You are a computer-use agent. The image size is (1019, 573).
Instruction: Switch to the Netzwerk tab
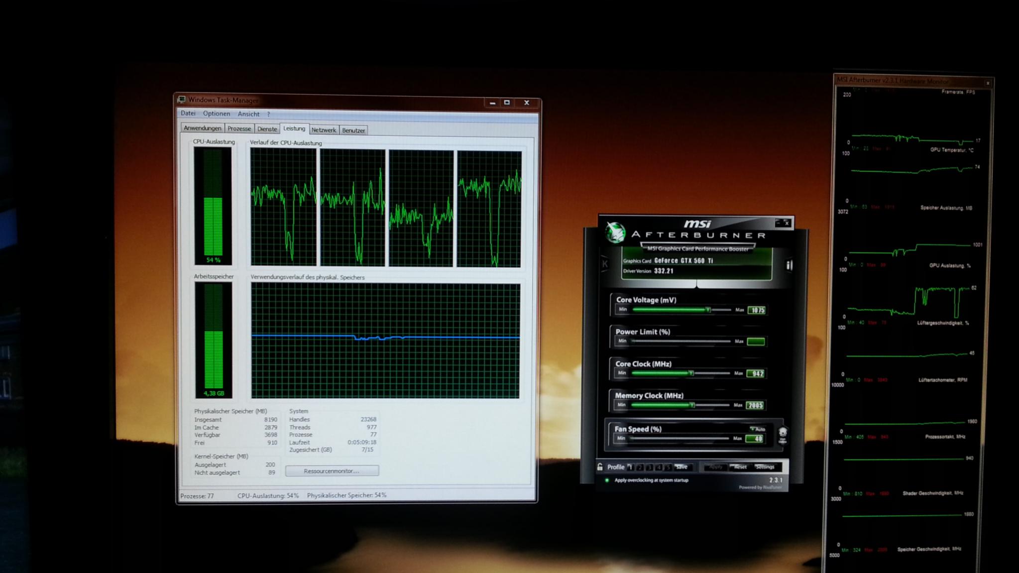(x=324, y=130)
